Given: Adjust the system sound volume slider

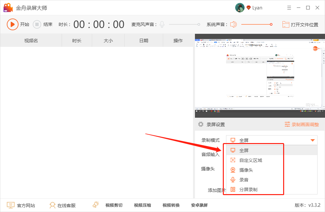Looking at the screenshot, I should click(x=257, y=24).
